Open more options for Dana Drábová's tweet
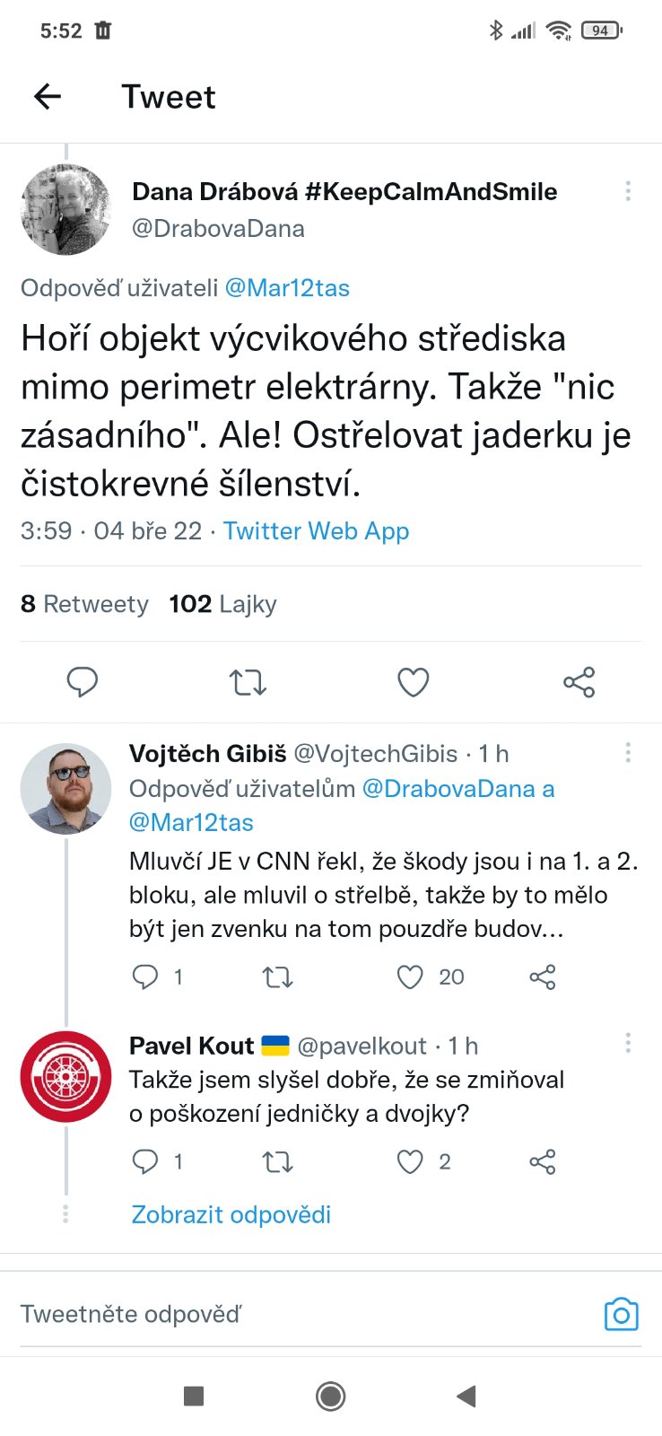 628,190
